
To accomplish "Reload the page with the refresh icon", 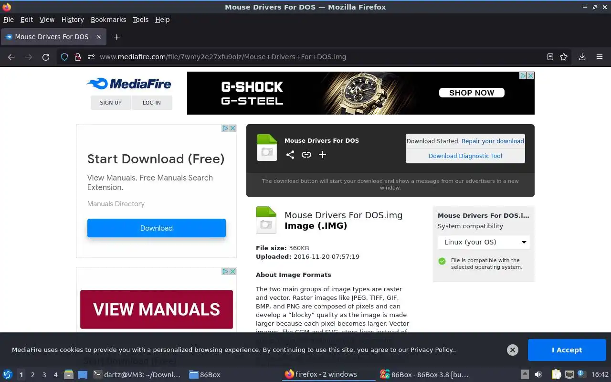I will click(x=46, y=57).
